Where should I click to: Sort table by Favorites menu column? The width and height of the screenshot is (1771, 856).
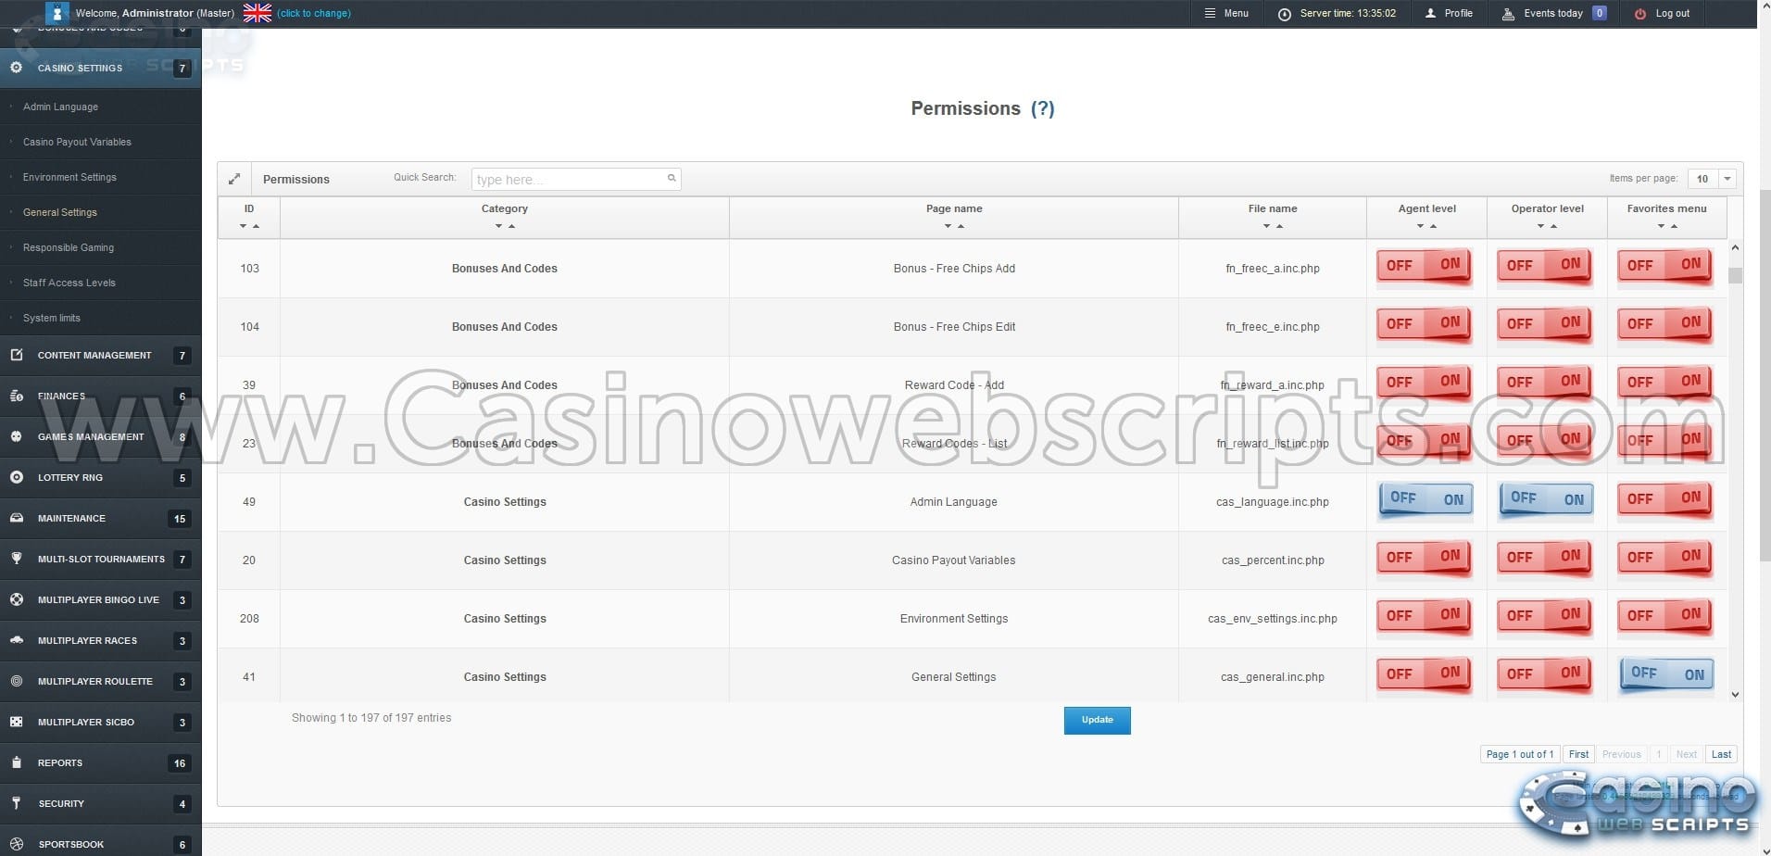pos(1667,218)
